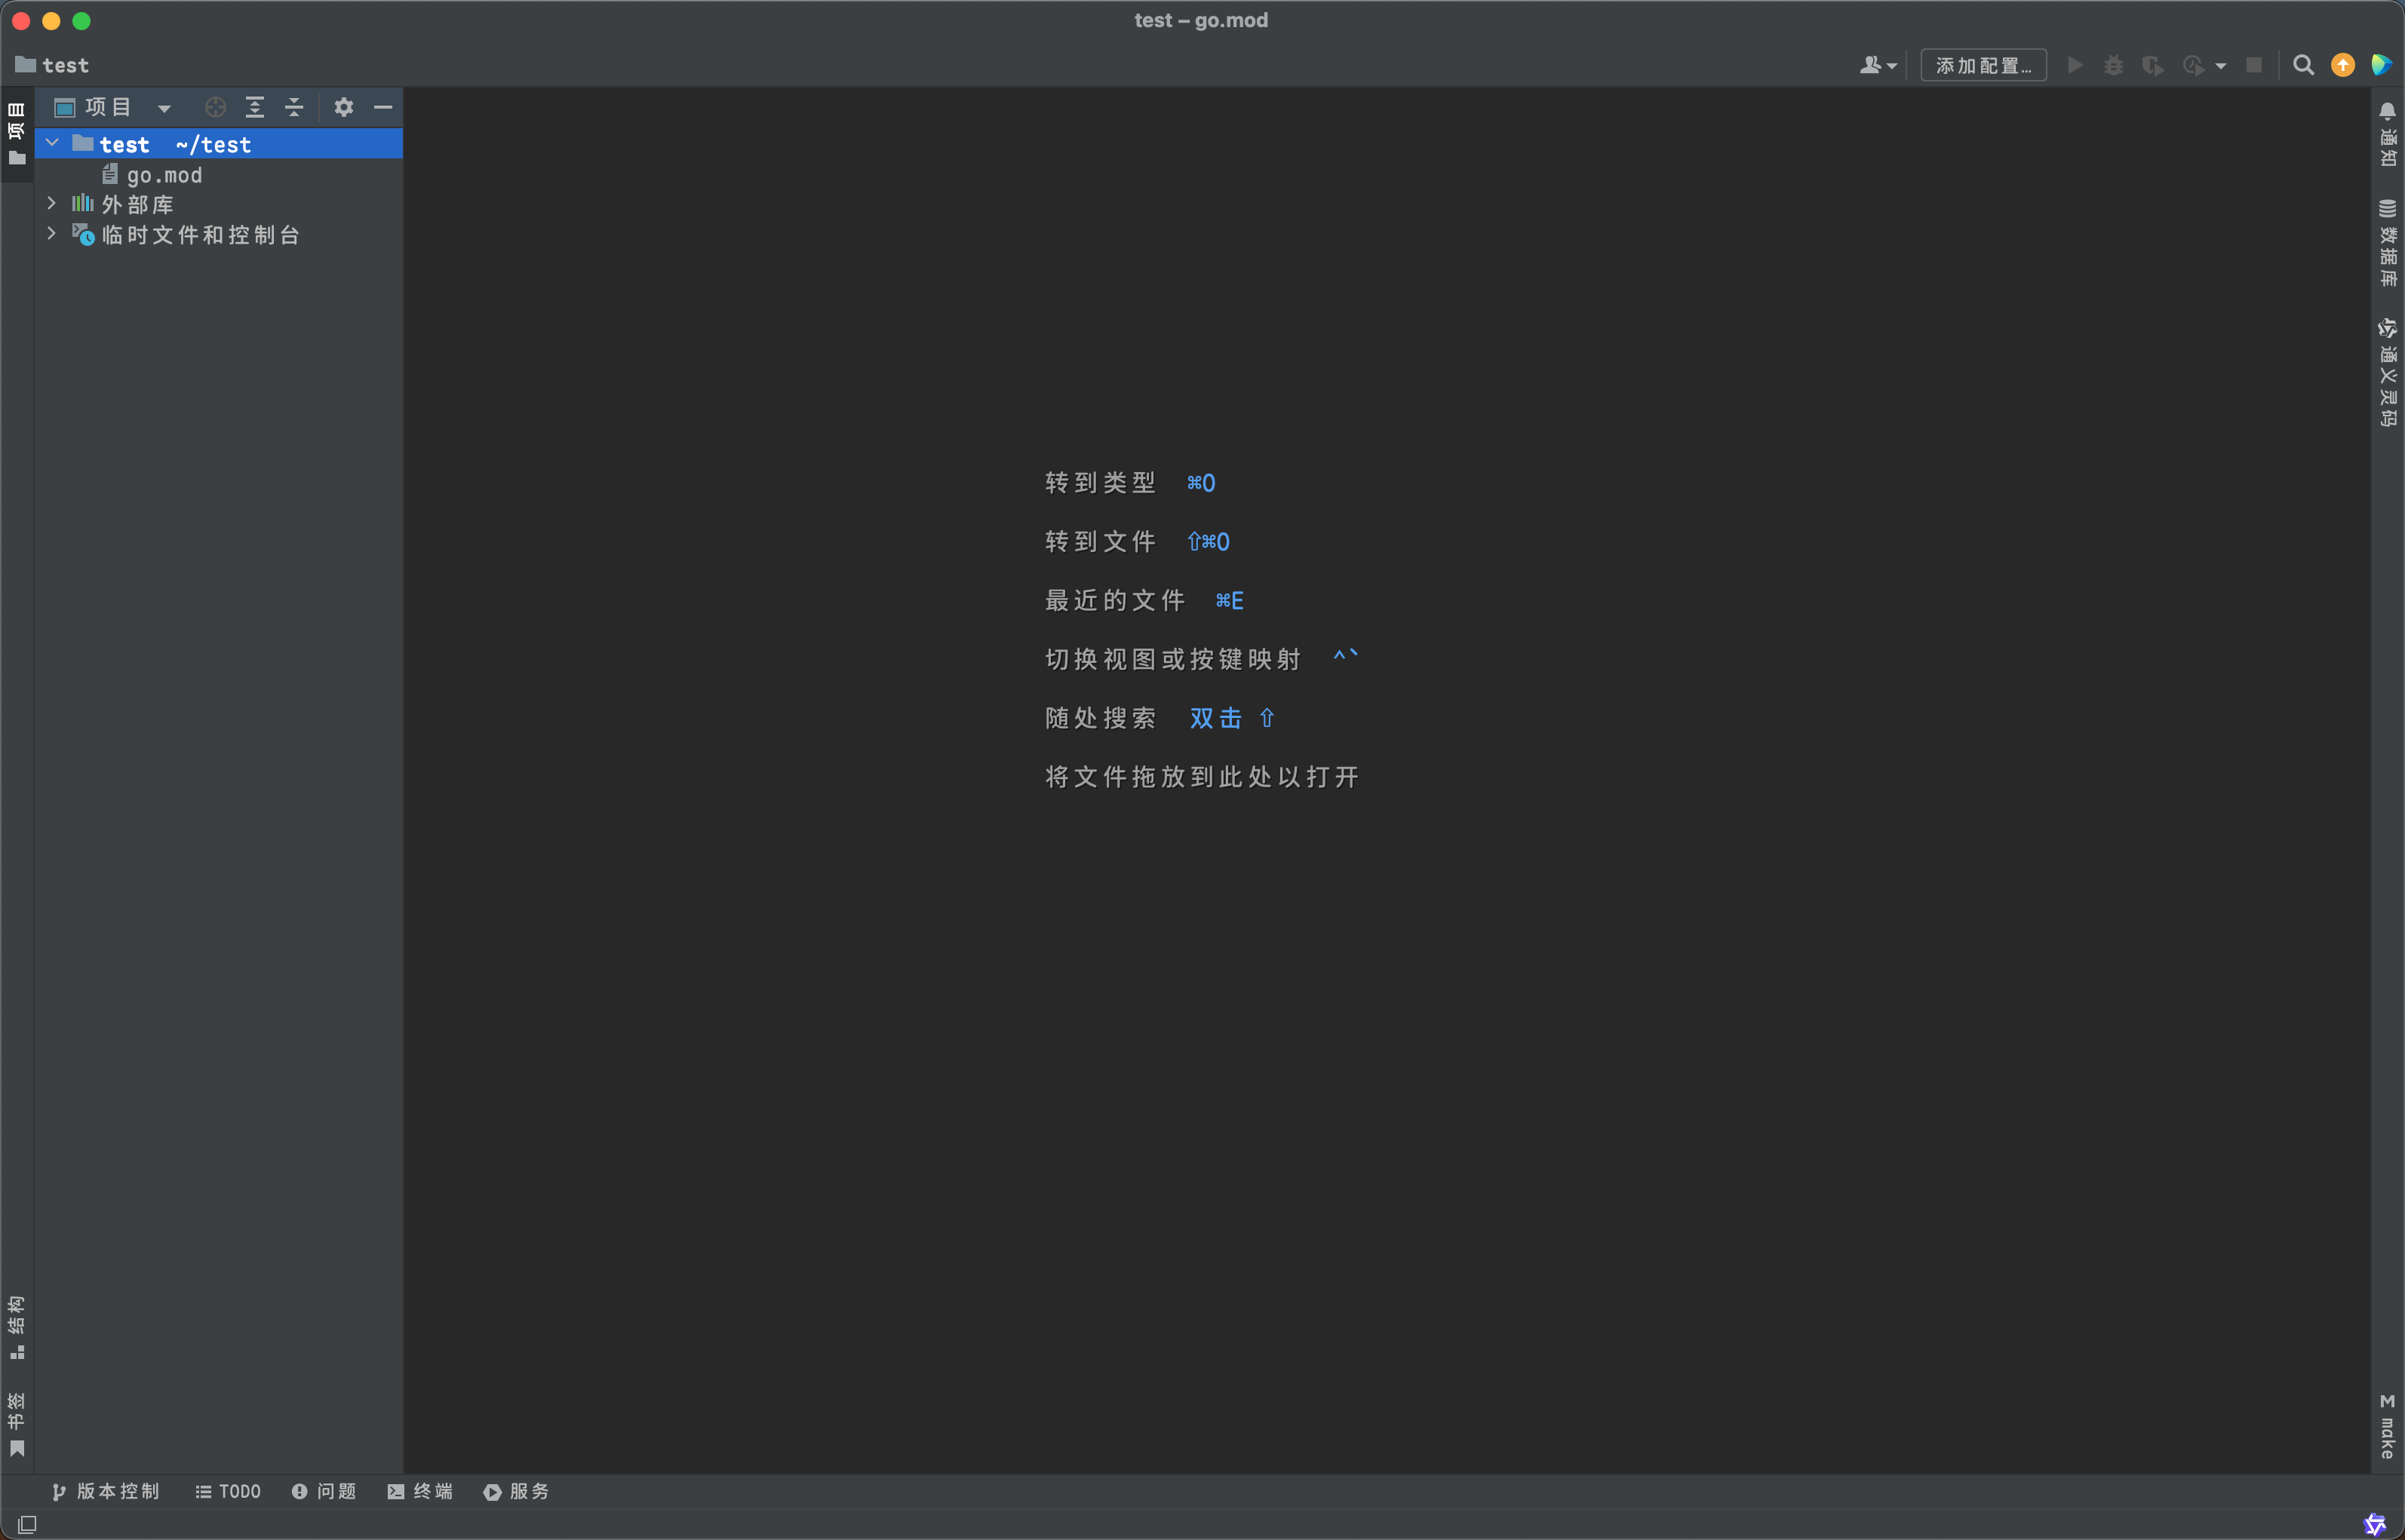Click the 转到文件 hint text

tap(1100, 542)
